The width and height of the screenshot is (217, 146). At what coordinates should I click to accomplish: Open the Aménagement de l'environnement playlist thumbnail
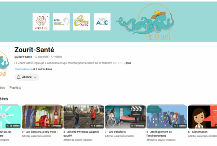pos(167,117)
